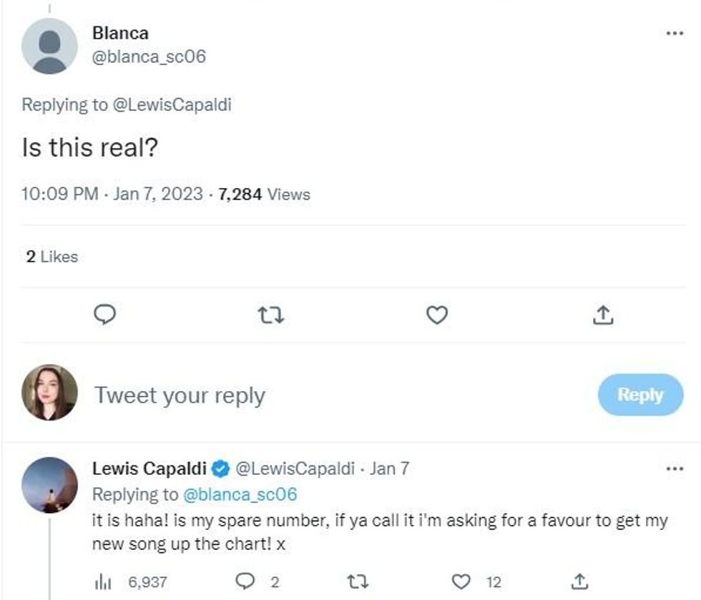View the 2 Likes list
The width and height of the screenshot is (701, 600).
coord(52,257)
